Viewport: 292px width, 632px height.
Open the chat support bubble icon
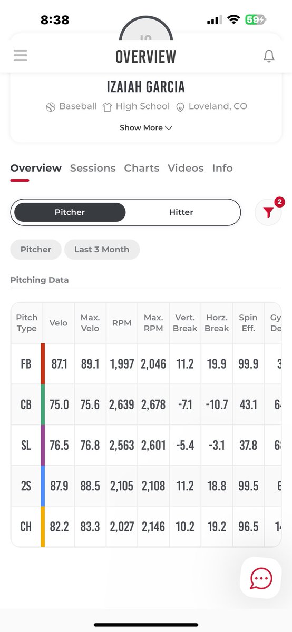click(x=260, y=578)
